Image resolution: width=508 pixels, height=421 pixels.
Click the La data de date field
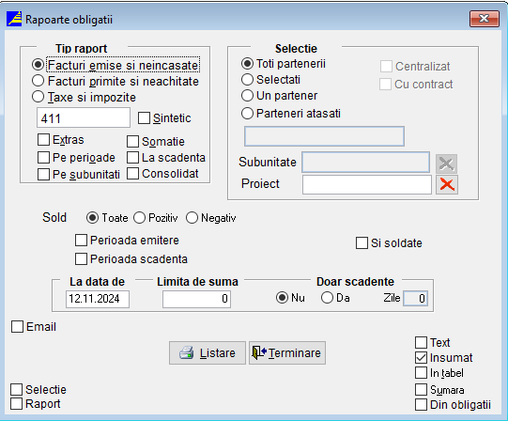coord(98,299)
